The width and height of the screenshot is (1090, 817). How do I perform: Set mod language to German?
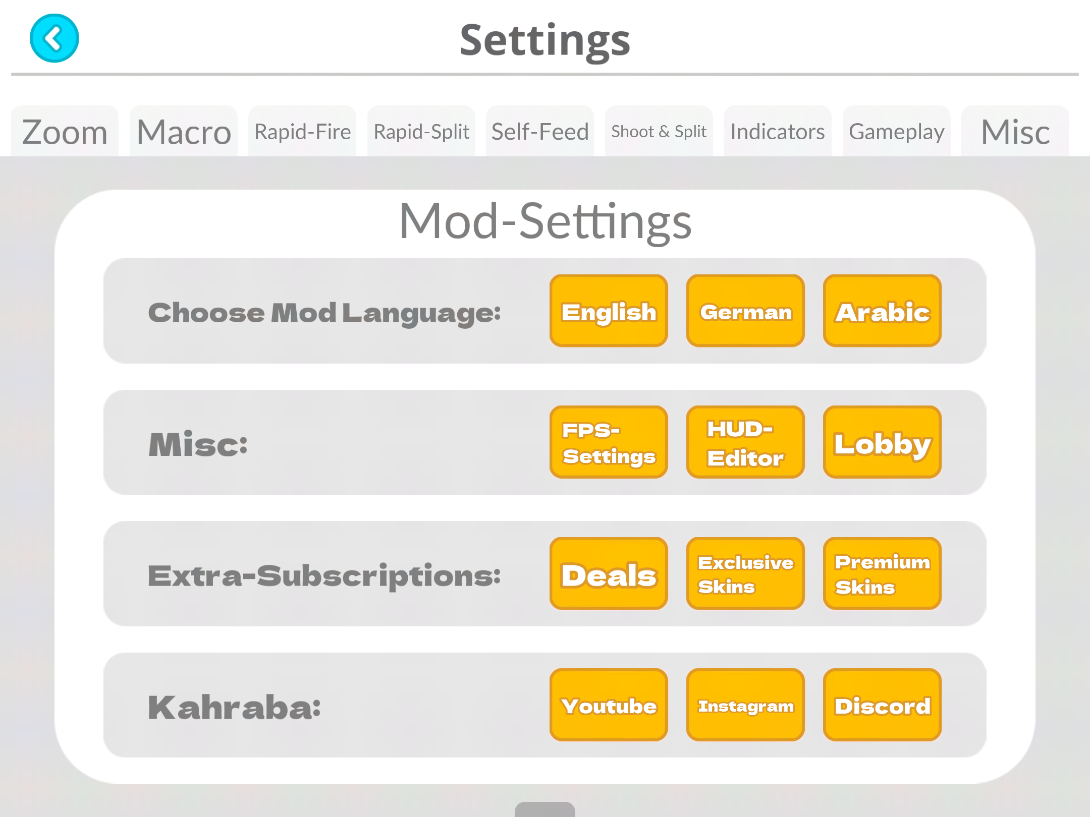point(745,311)
